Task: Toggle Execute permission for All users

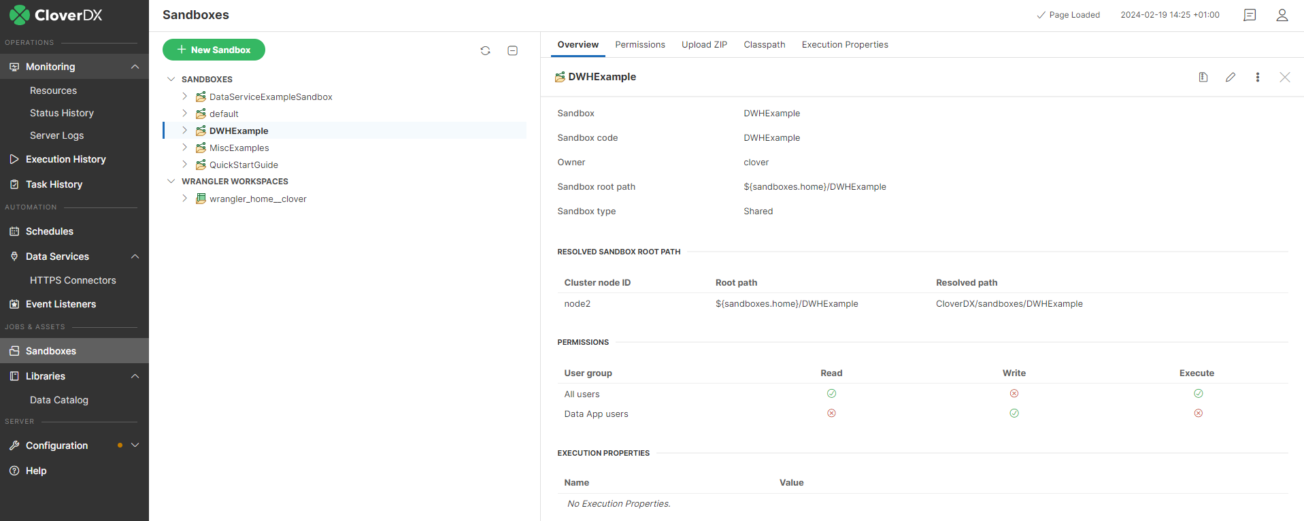Action: 1198,394
